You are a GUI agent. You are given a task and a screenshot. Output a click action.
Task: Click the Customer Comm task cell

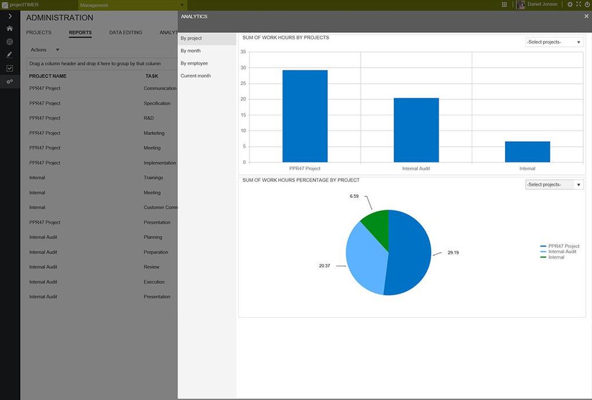160,208
